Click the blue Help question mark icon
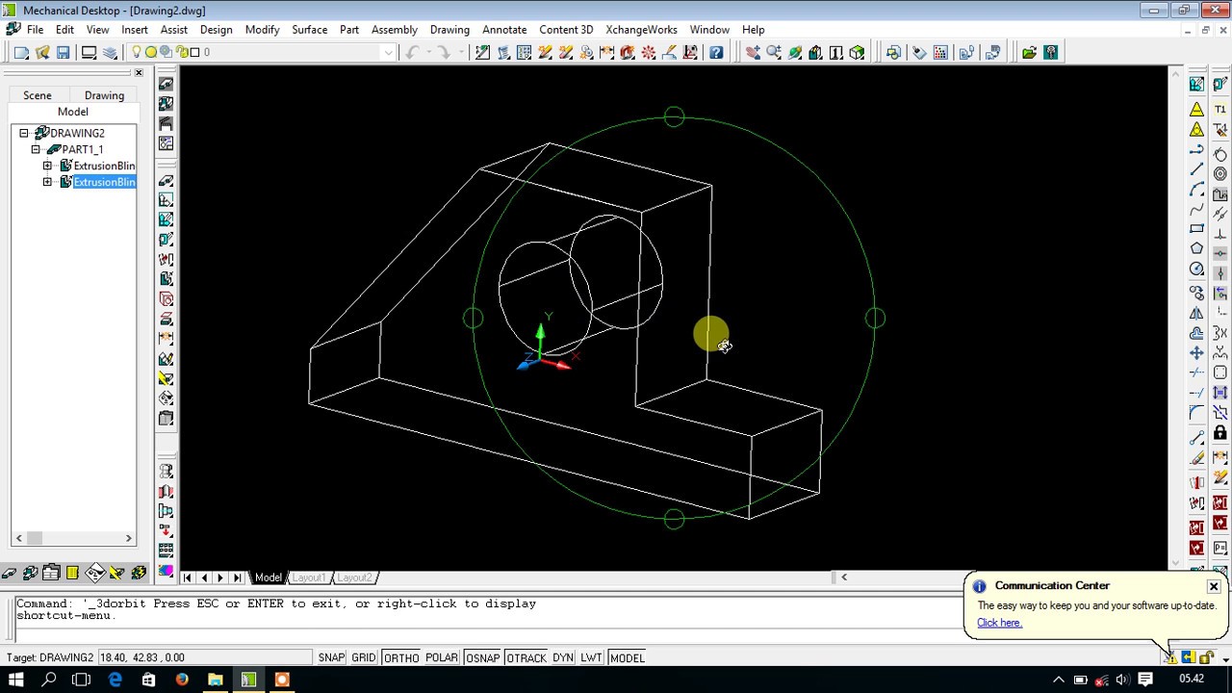The image size is (1232, 693). [716, 52]
